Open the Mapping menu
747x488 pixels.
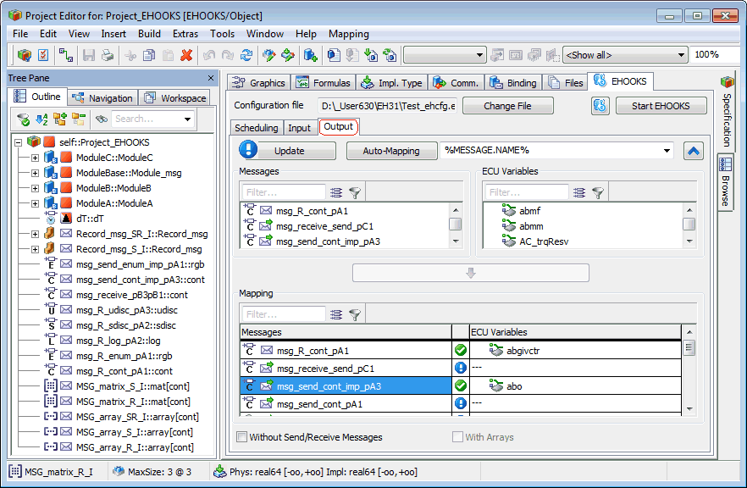coord(349,34)
